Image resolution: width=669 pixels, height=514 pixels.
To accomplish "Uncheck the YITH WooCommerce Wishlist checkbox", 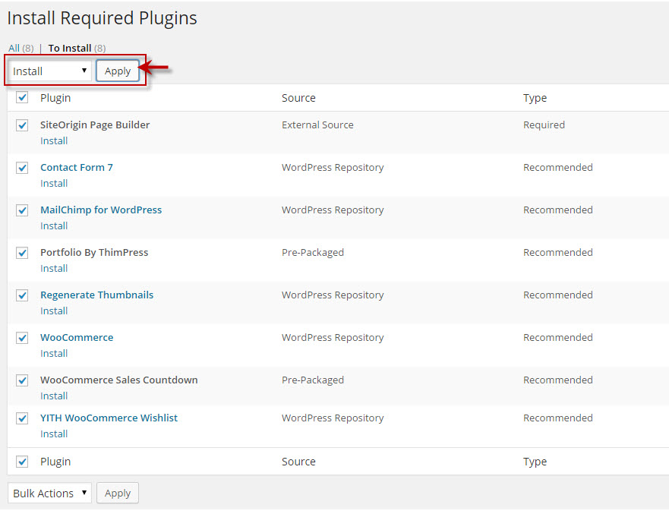I will coord(22,418).
